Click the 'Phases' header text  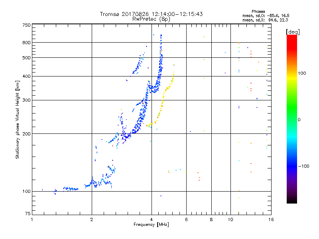[x=258, y=12]
